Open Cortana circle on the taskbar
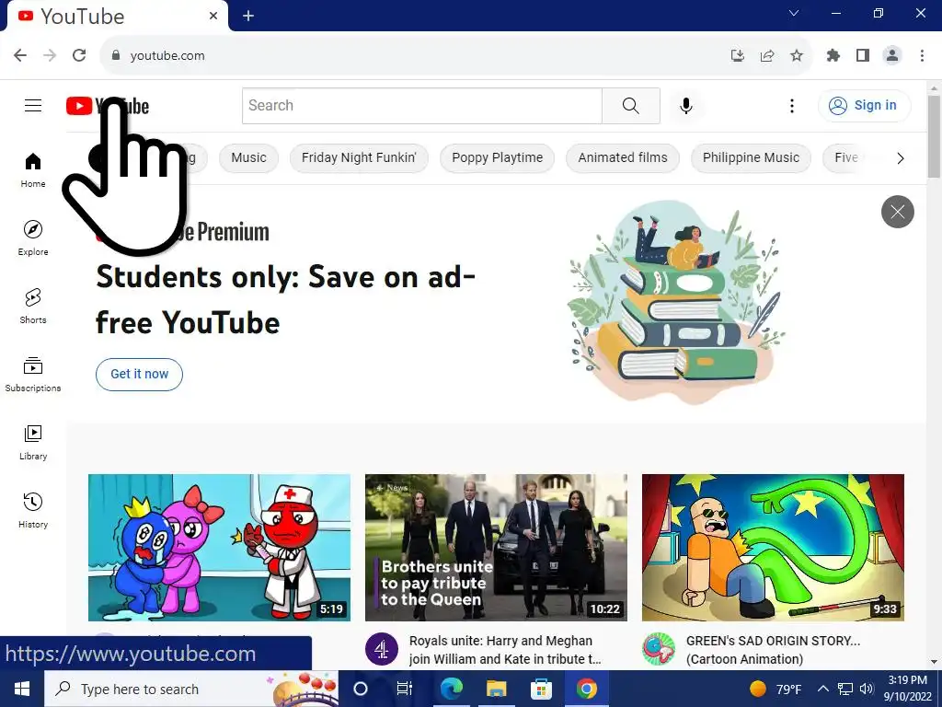942x707 pixels. pos(361,689)
